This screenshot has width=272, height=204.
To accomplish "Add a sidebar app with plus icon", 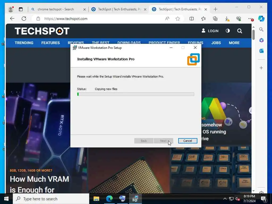I will [x=261, y=68].
